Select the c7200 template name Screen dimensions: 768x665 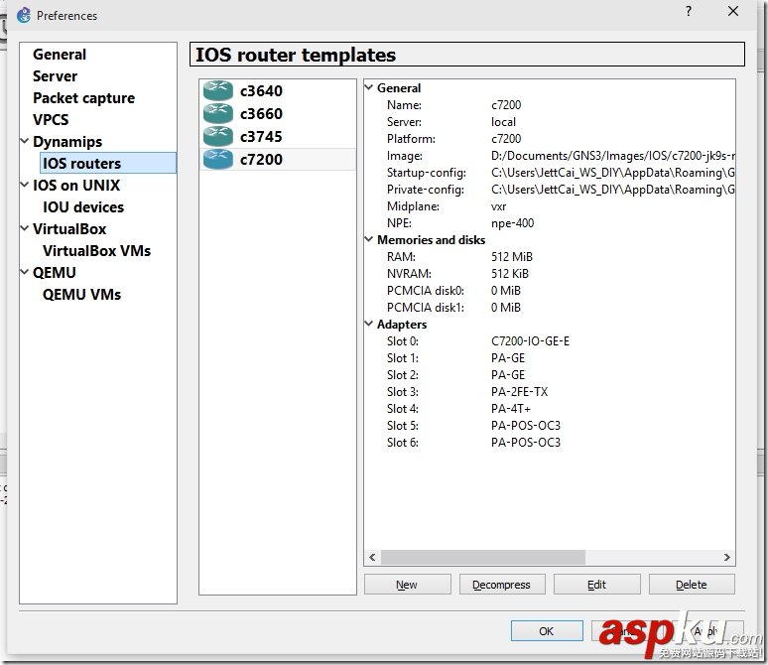pyautogui.click(x=261, y=159)
